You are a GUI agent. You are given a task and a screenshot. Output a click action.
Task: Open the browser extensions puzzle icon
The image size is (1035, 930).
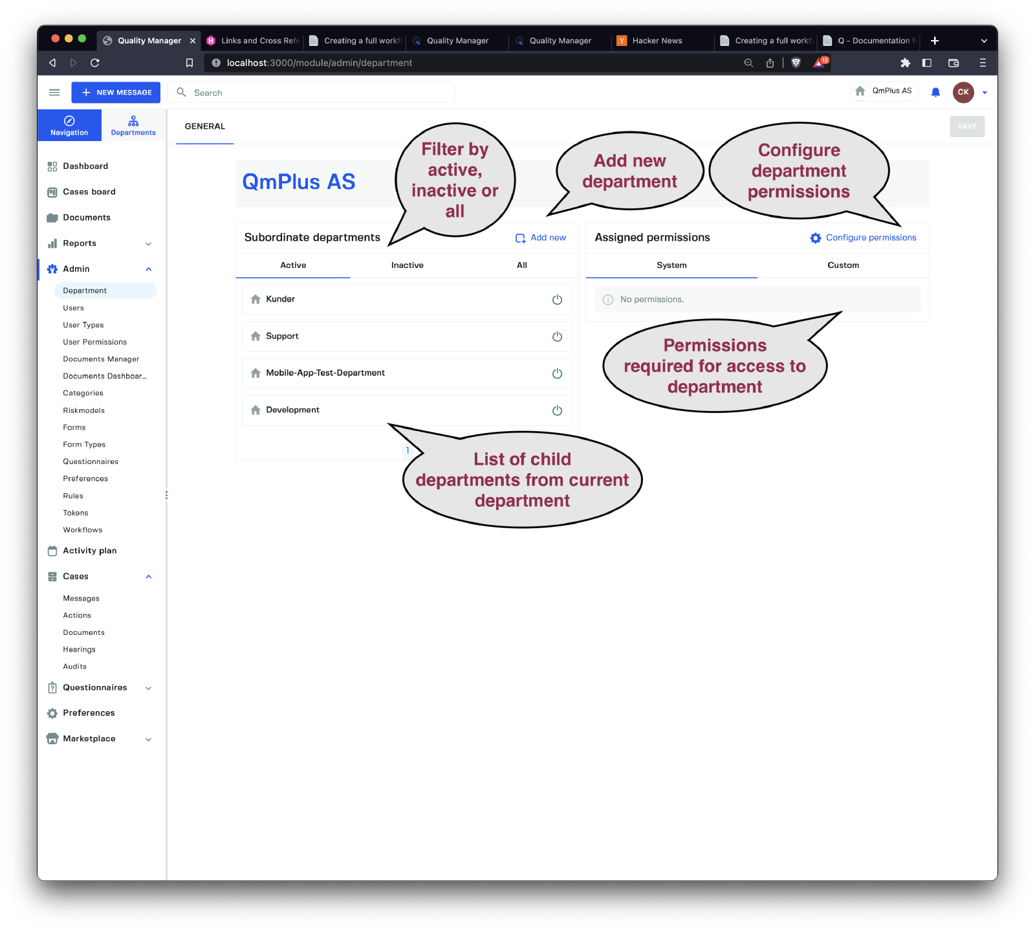pos(905,63)
